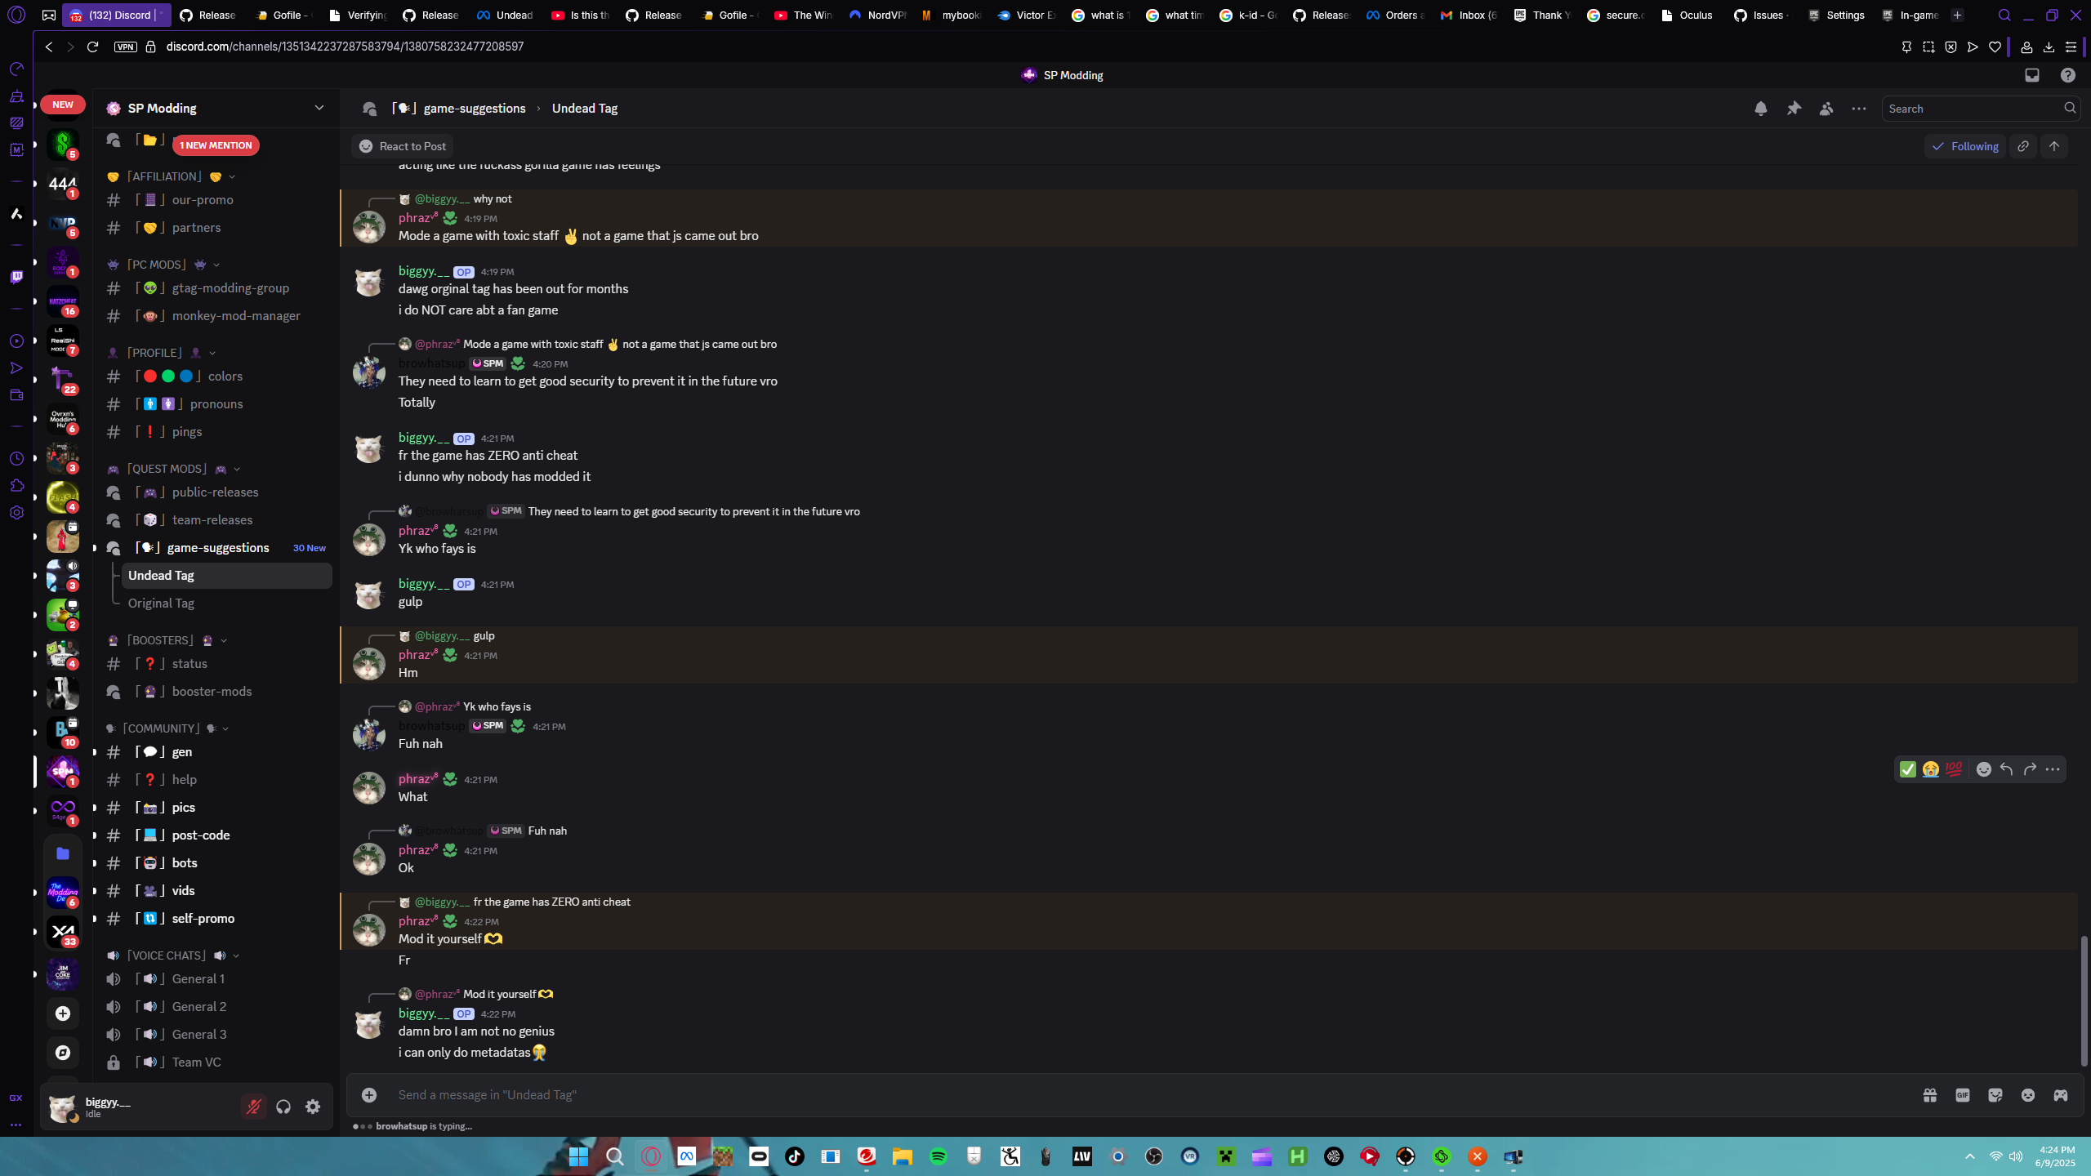Open the GIF picker
2091x1176 pixels.
[x=1962, y=1095]
